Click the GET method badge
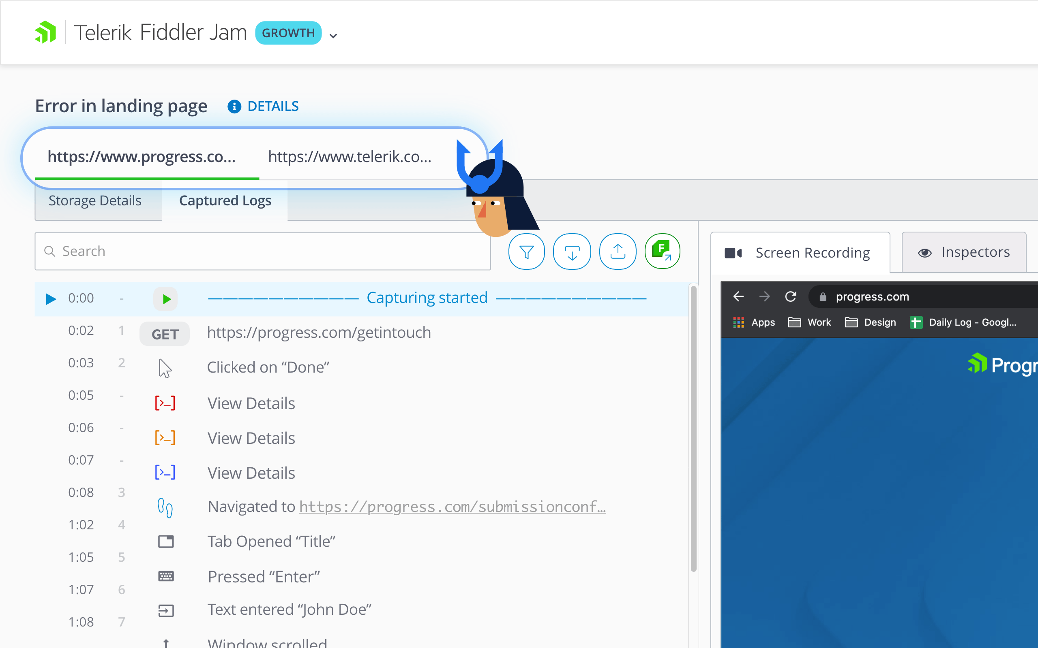Screen dimensions: 1038x648 (165, 334)
